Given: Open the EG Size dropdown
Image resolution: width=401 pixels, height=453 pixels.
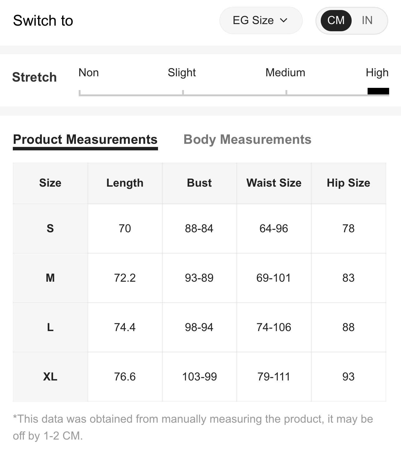Looking at the screenshot, I should (260, 21).
